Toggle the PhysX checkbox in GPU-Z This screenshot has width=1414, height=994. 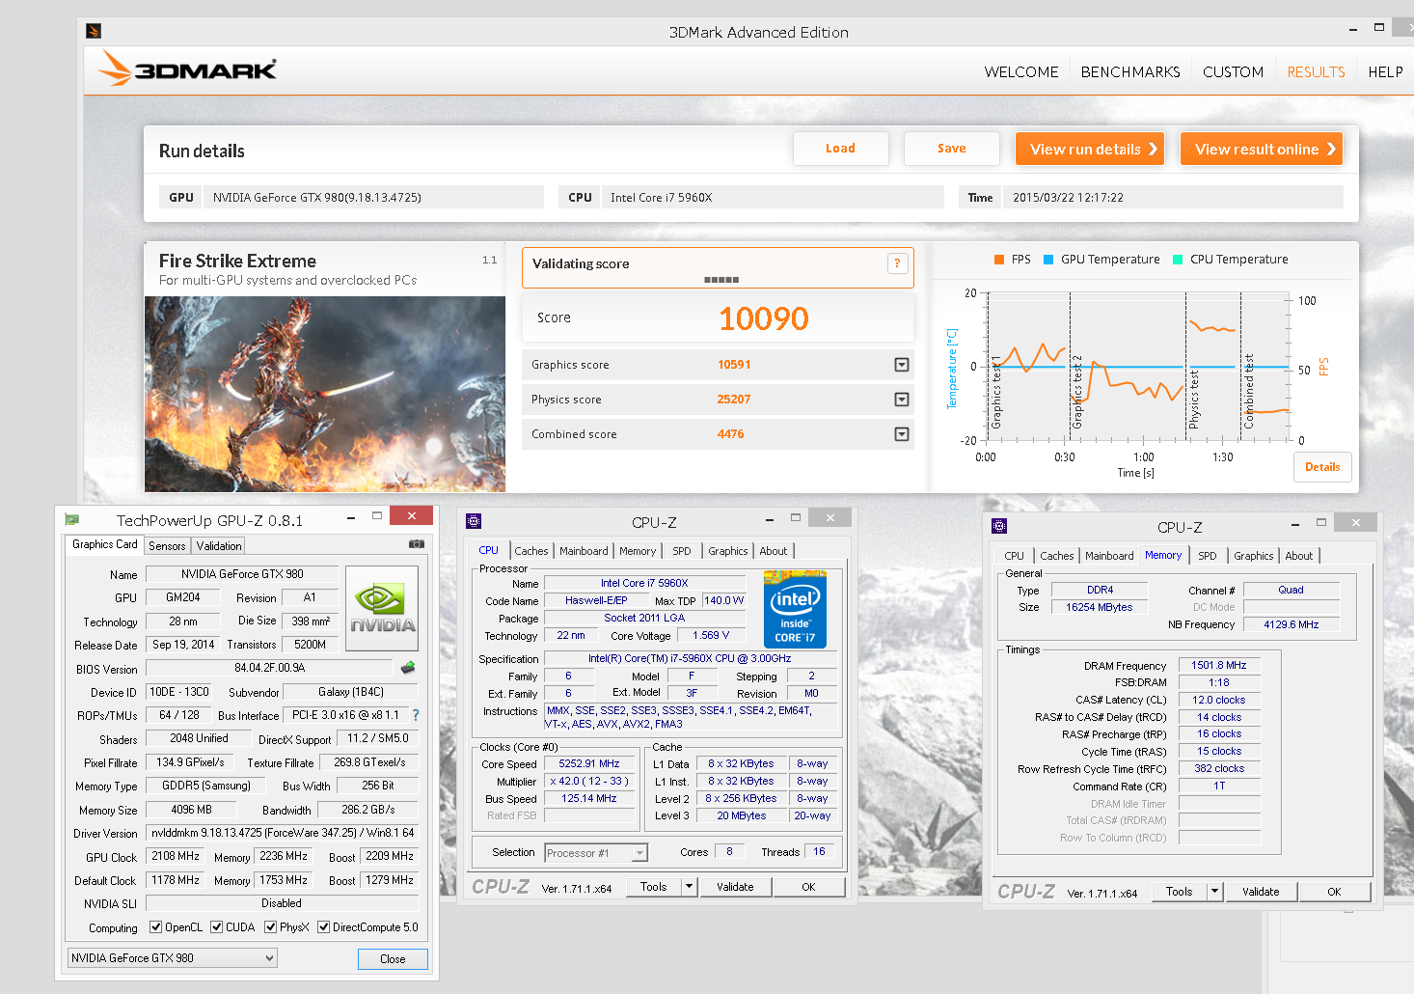[270, 927]
